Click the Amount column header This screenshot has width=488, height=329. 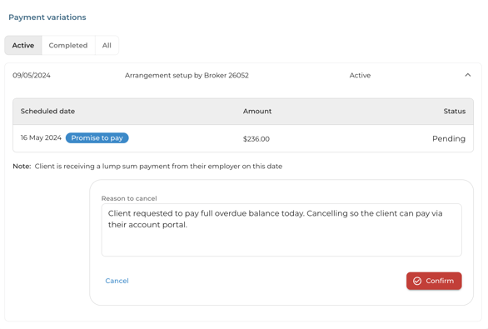coord(257,111)
